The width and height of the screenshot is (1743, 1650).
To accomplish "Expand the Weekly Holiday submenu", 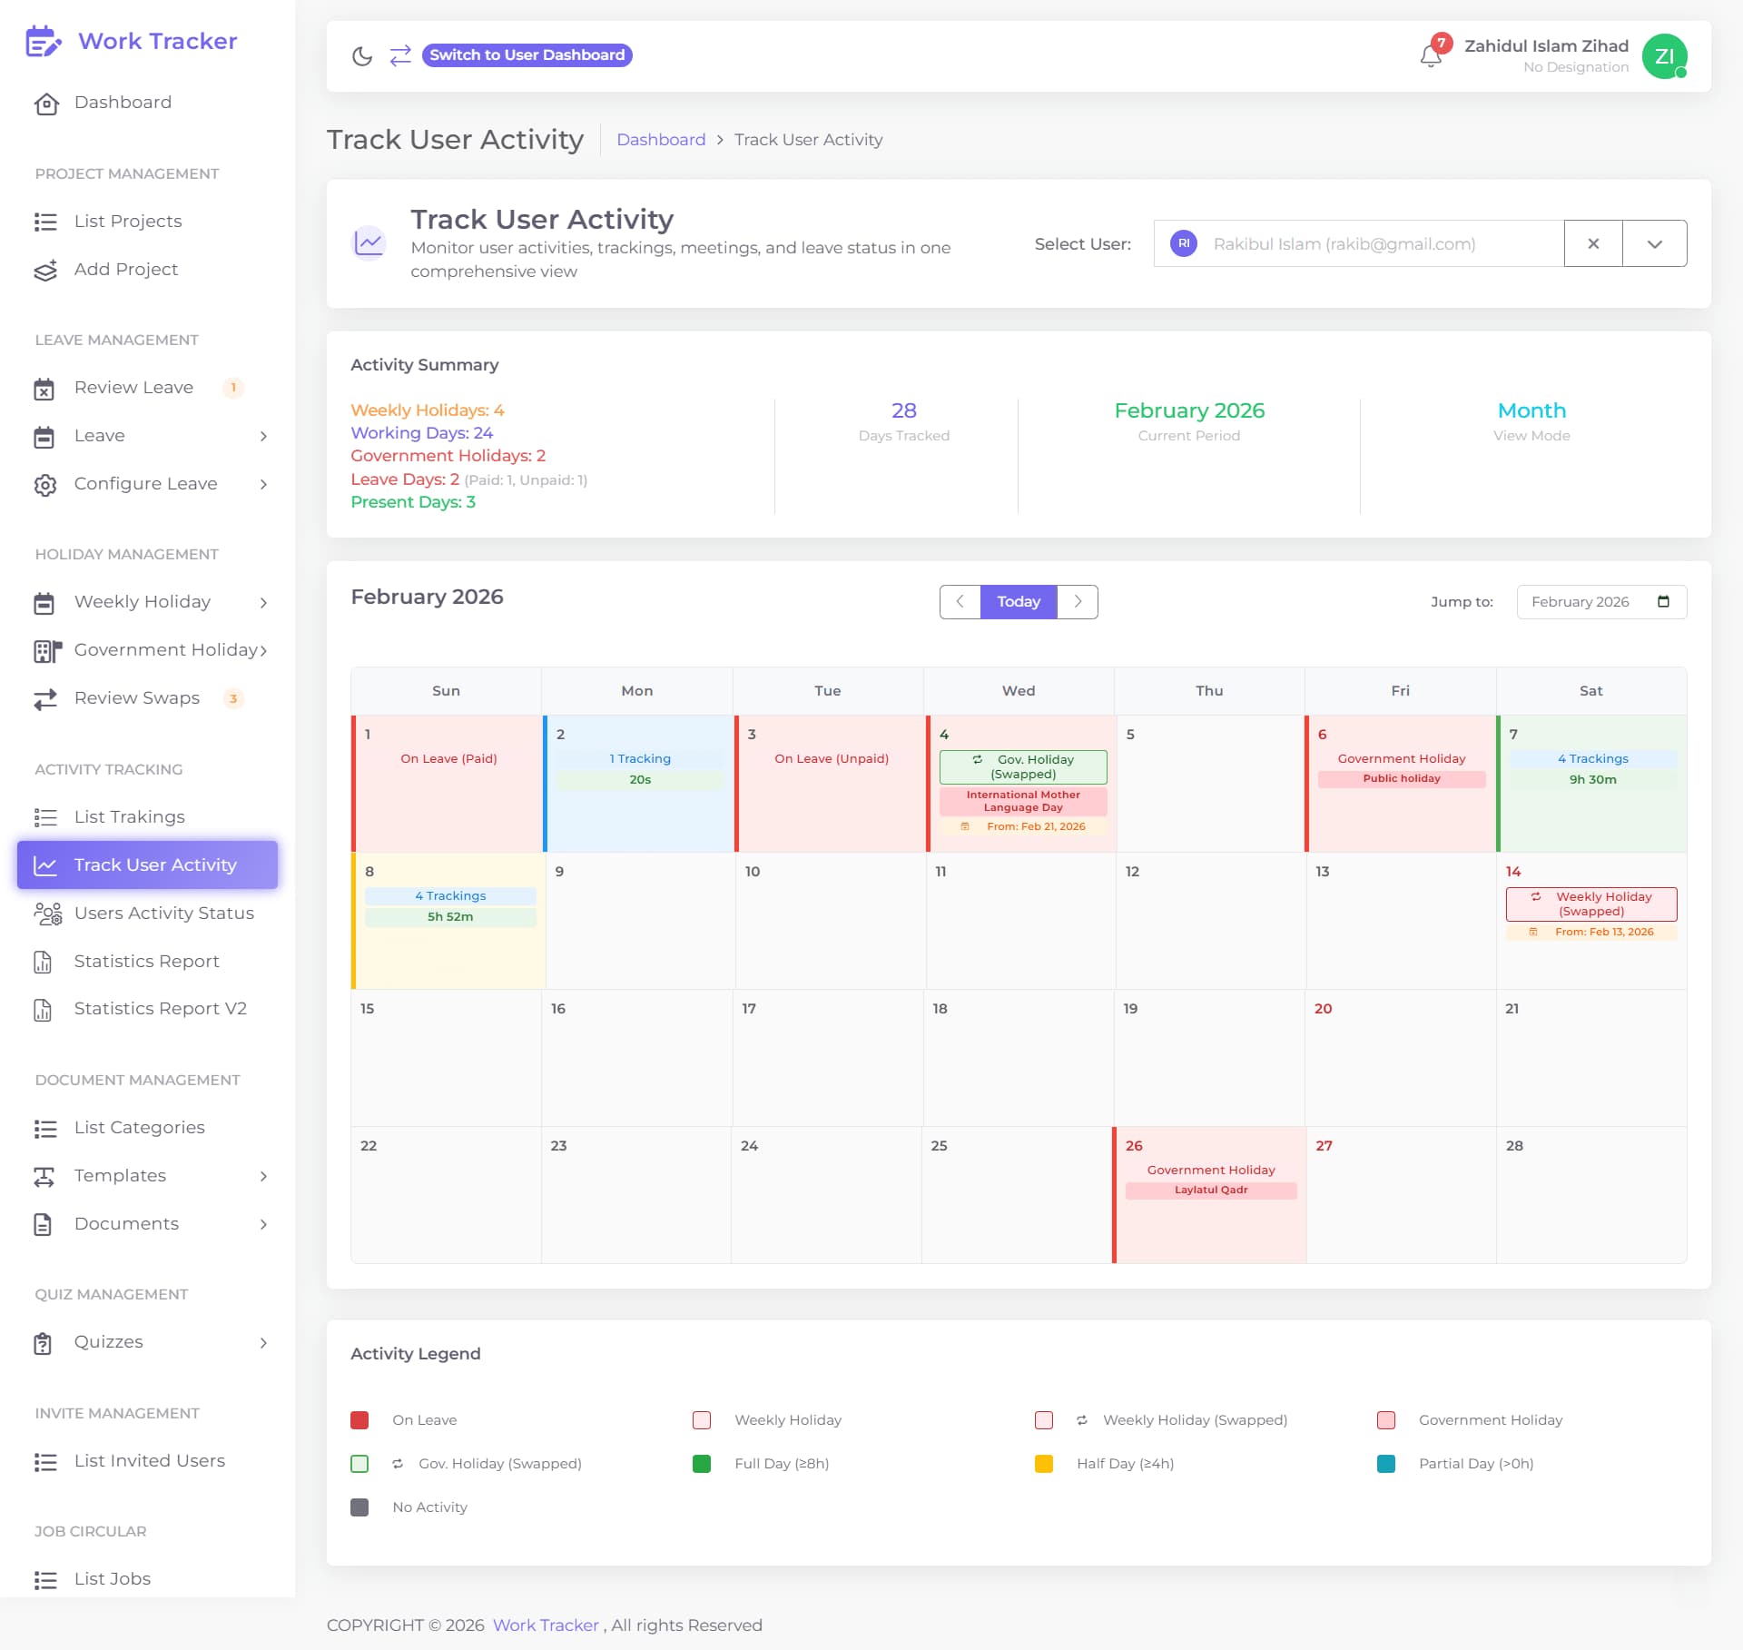I will 263,603.
